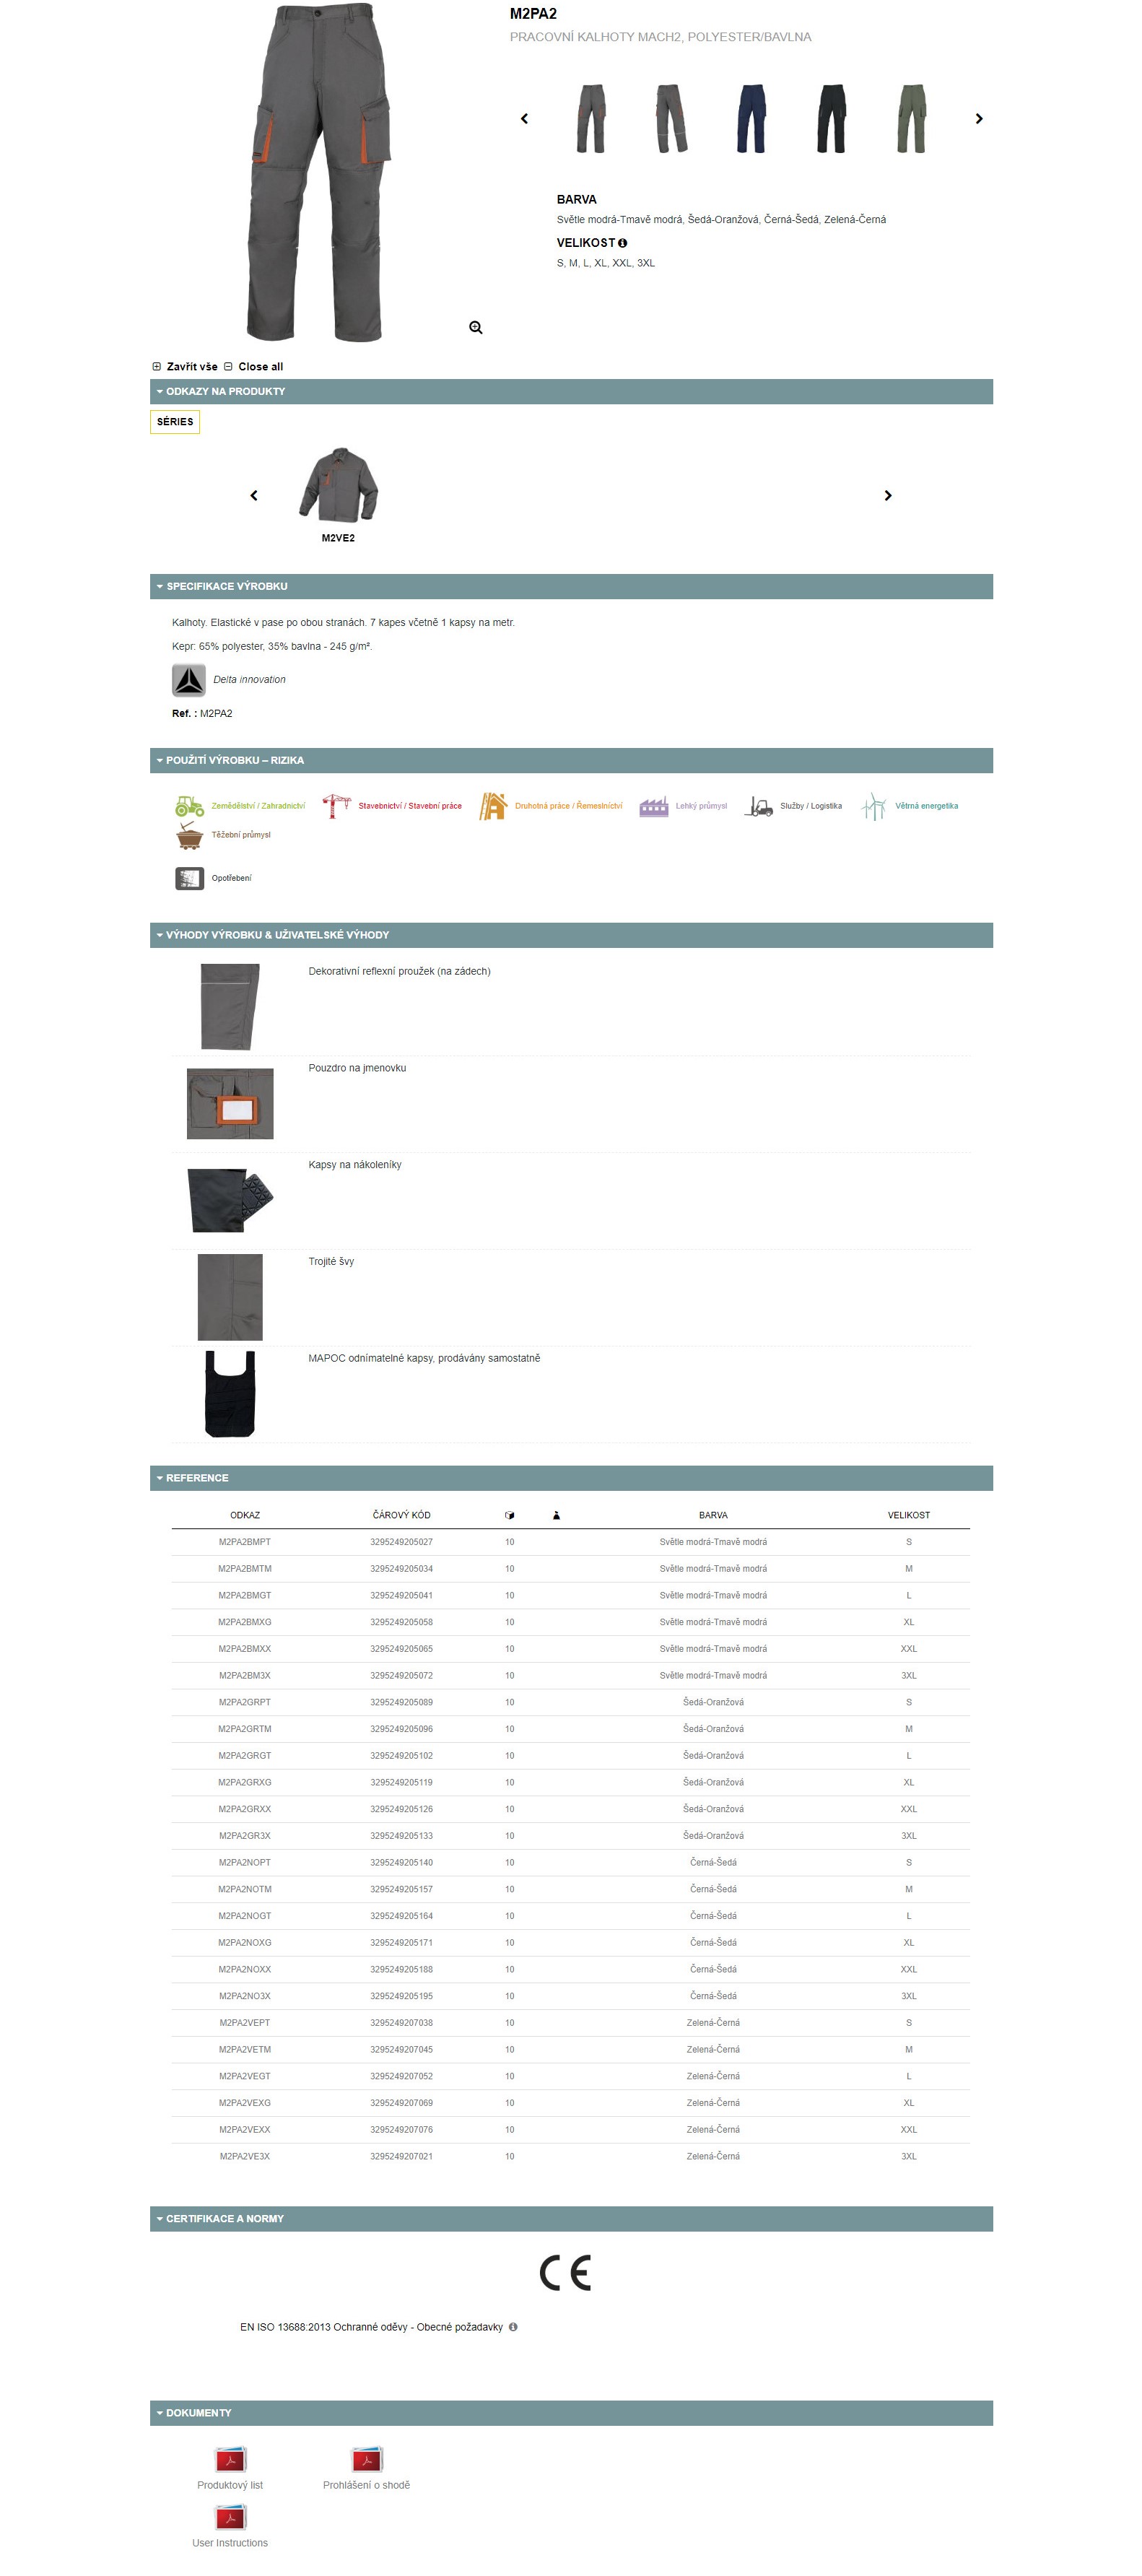Click reference M2PA2VE3X in the table

(245, 2157)
